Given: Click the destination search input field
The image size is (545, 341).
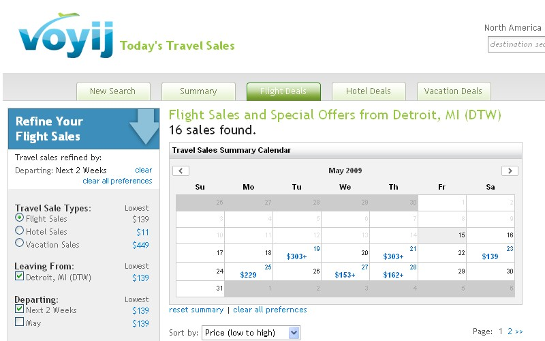Looking at the screenshot, I should tap(516, 44).
